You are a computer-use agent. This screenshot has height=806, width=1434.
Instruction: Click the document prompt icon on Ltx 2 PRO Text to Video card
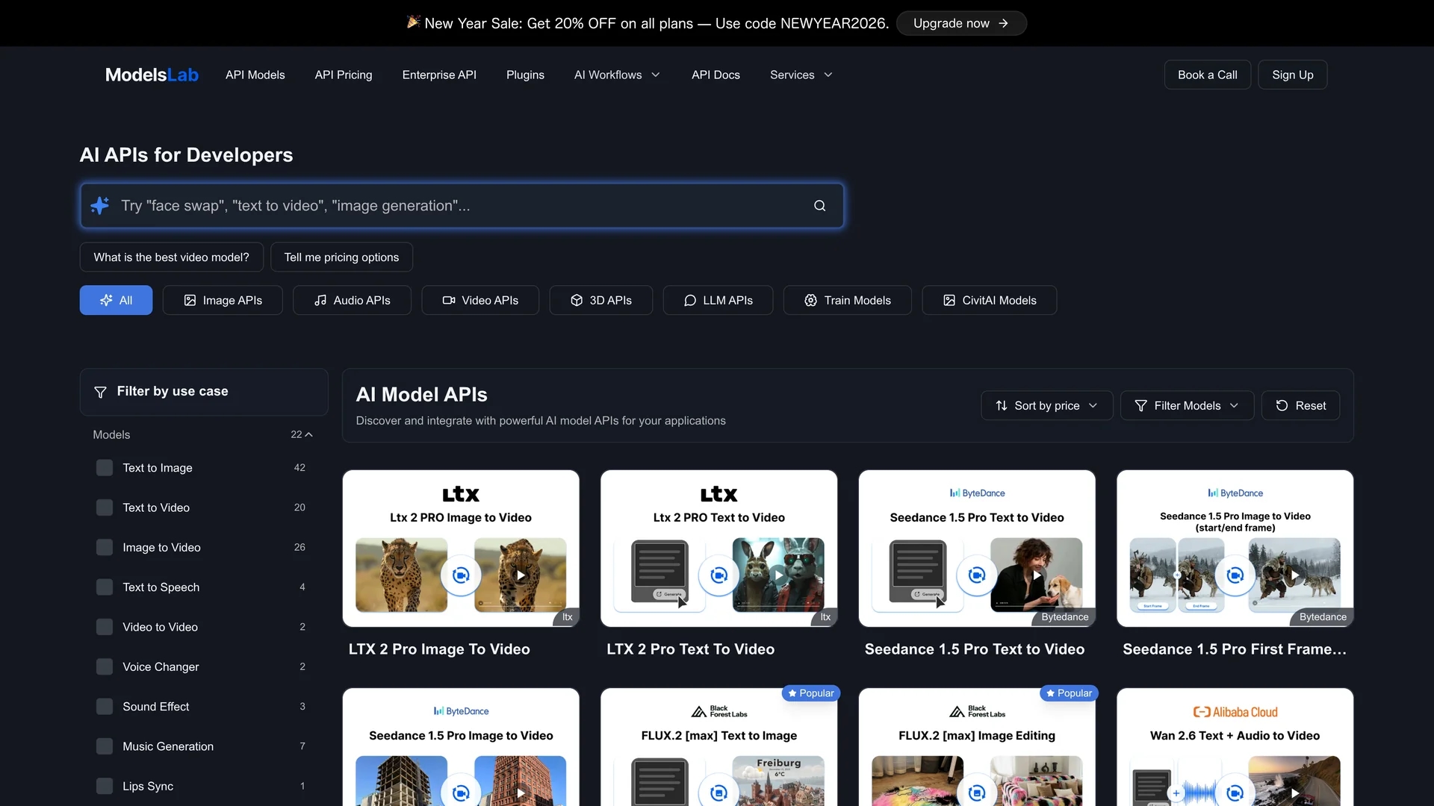[659, 571]
